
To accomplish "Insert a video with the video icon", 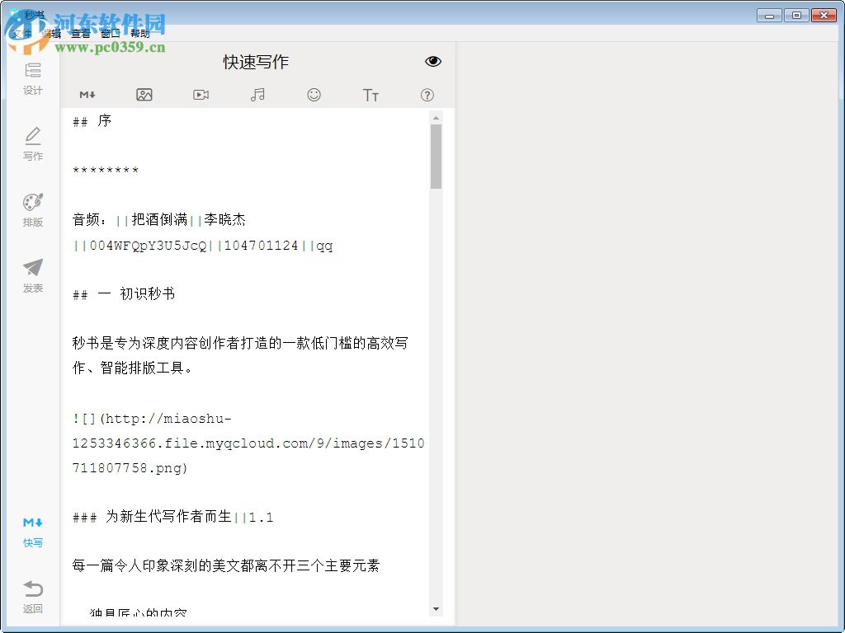I will click(x=201, y=94).
